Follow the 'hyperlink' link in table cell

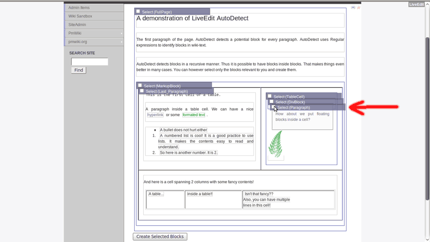click(155, 115)
